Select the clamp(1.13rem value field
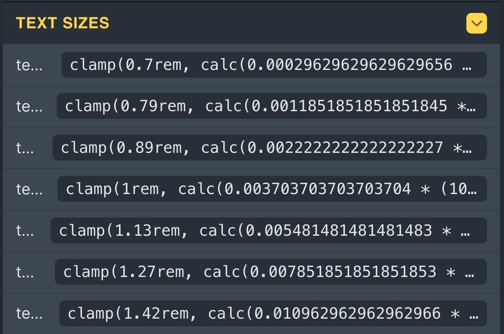Screen dimensions: 504x334 [268, 230]
